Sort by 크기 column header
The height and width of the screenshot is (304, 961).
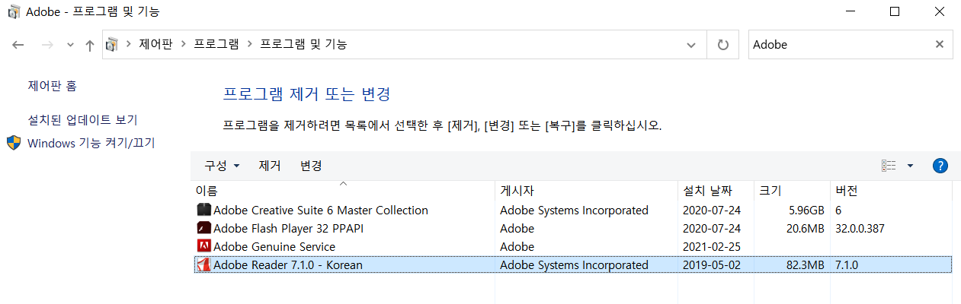791,190
